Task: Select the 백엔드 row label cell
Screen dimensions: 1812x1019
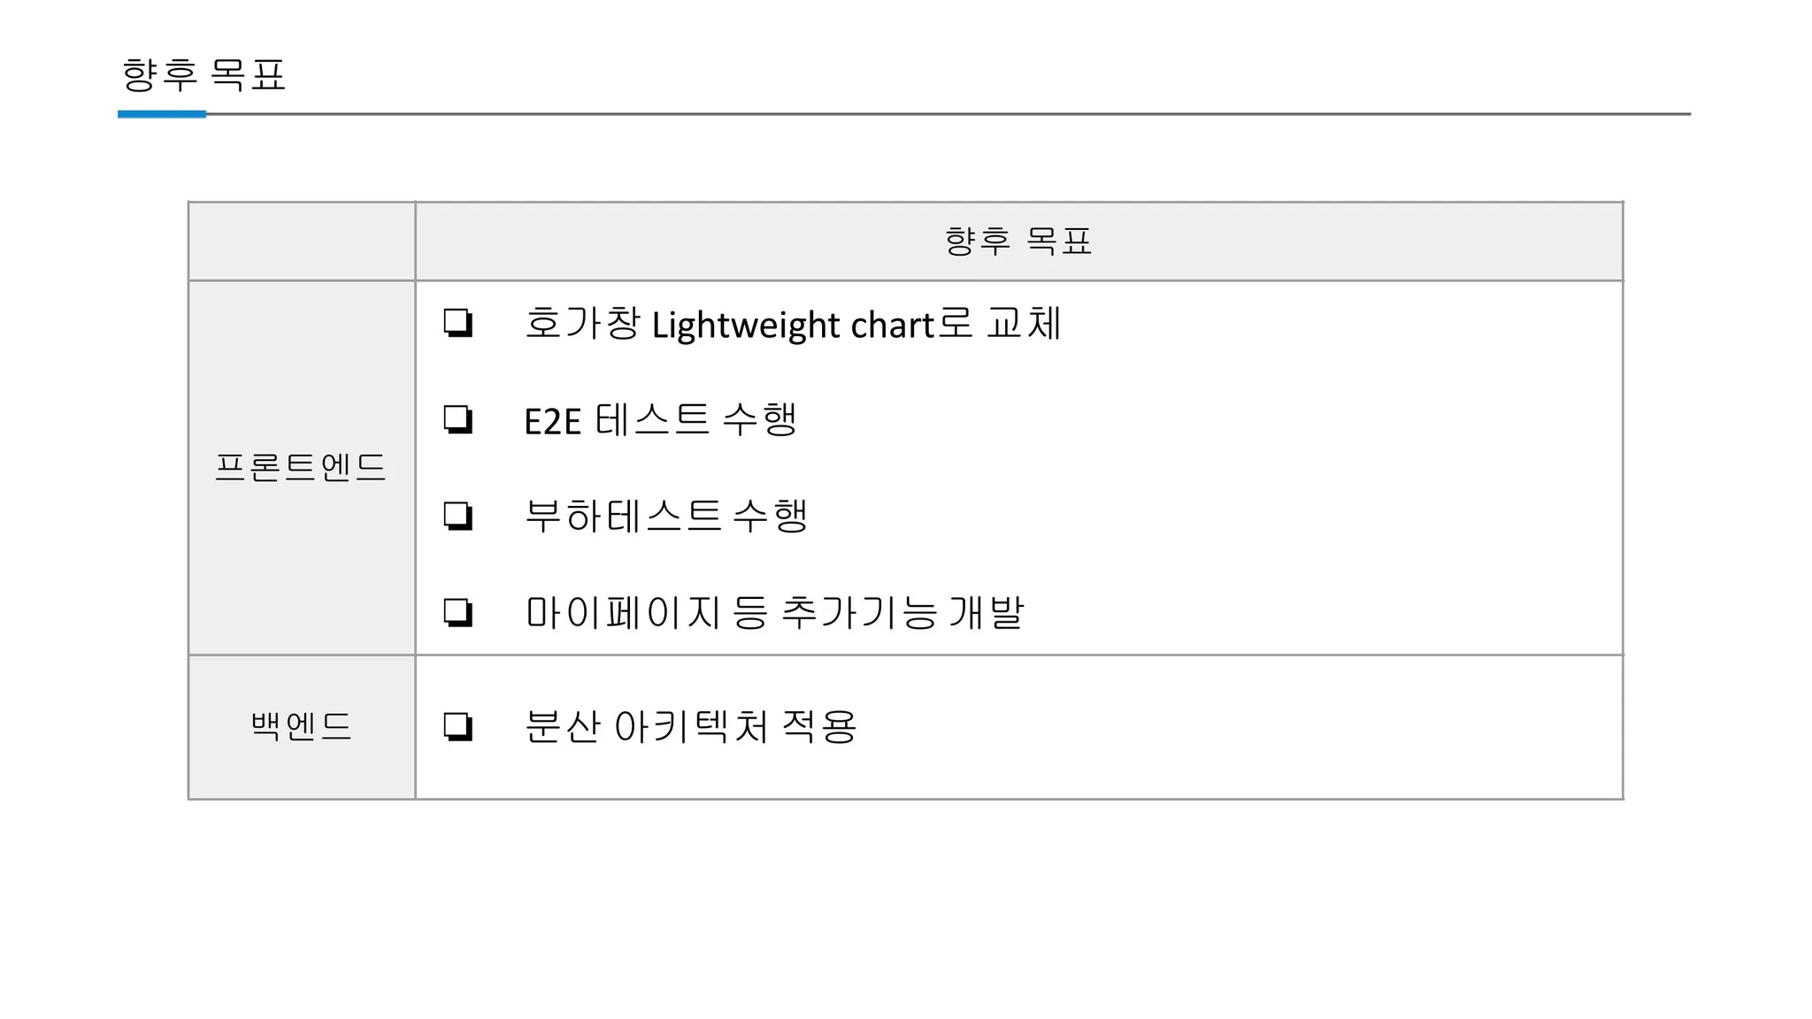Action: pos(302,727)
